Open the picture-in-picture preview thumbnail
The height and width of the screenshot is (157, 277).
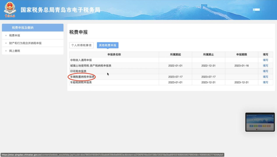(260, 122)
